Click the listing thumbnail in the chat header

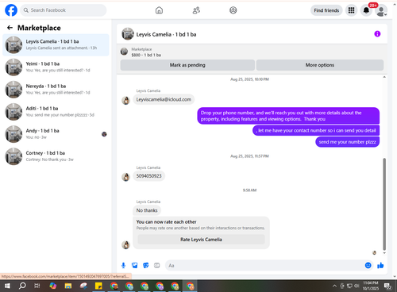(128, 34)
